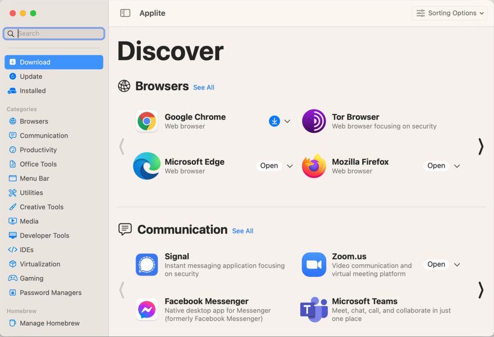Click the Zoom.us app icon
Viewport: 494px width, 337px height.
click(x=314, y=265)
